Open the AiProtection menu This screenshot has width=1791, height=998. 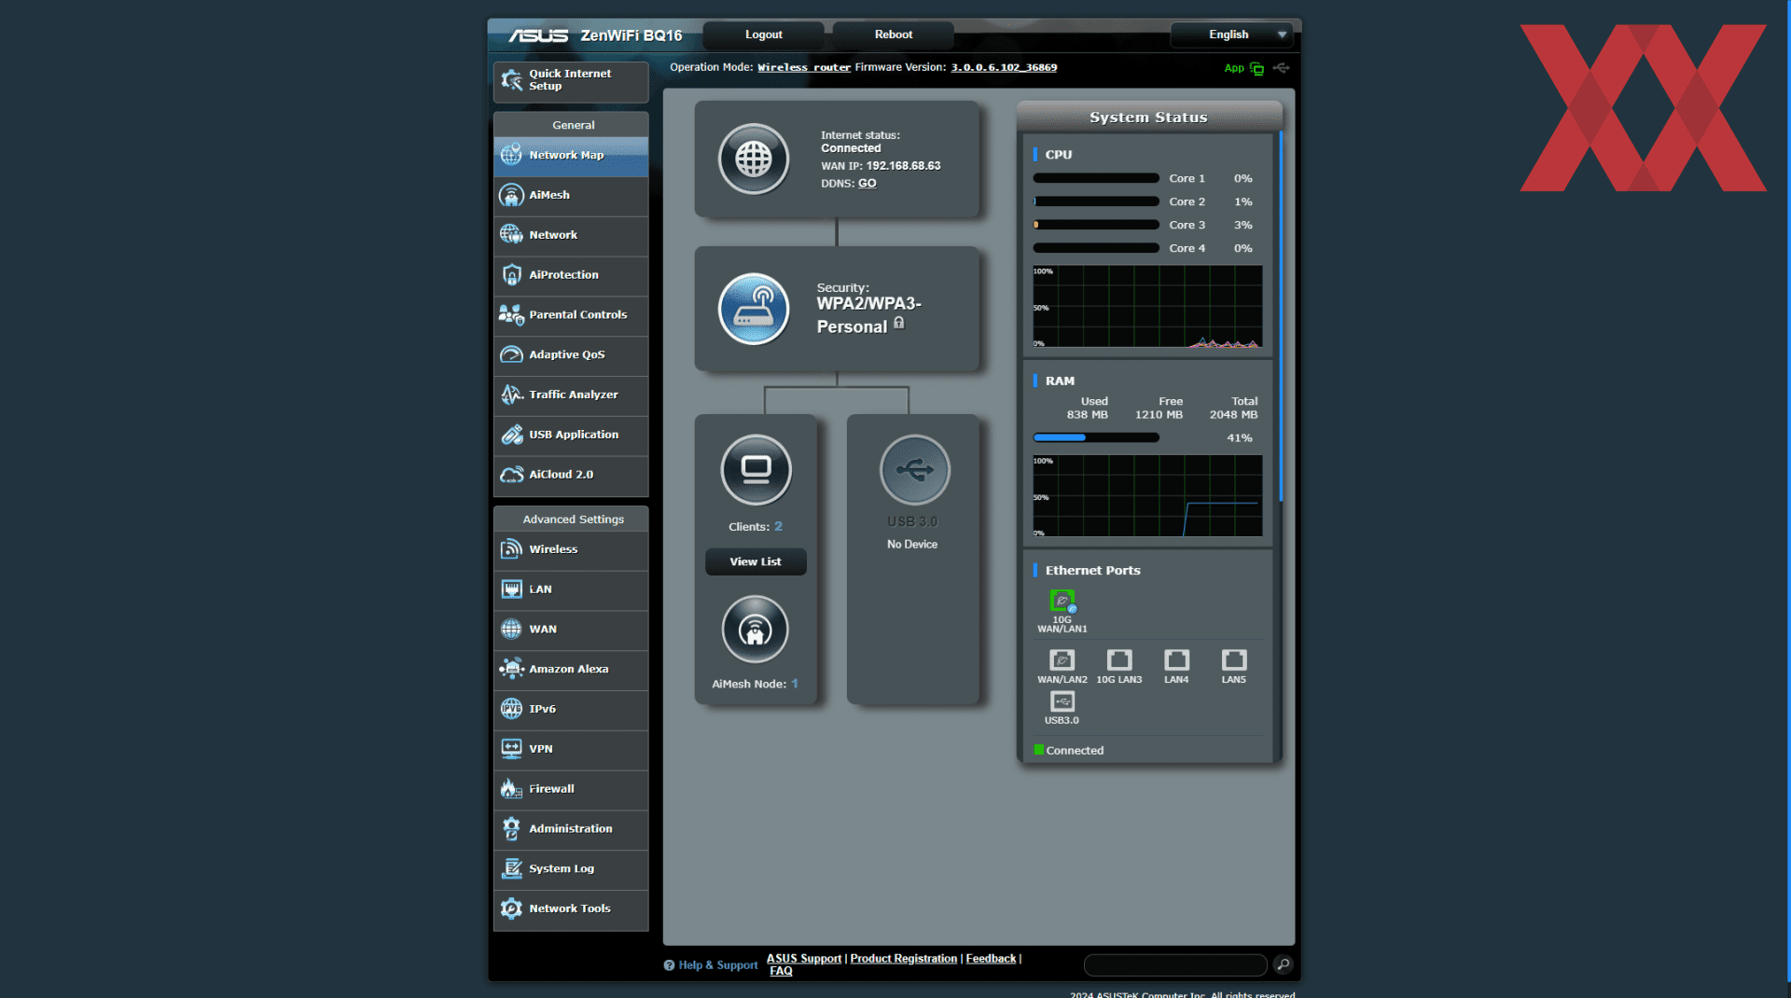(x=571, y=275)
